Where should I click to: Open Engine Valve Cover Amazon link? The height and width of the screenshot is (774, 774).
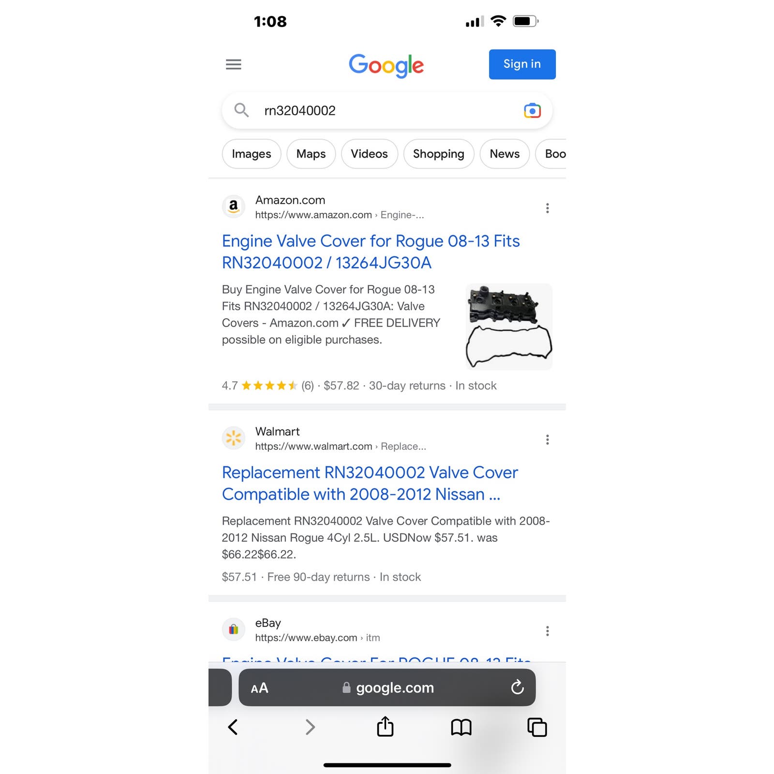371,252
